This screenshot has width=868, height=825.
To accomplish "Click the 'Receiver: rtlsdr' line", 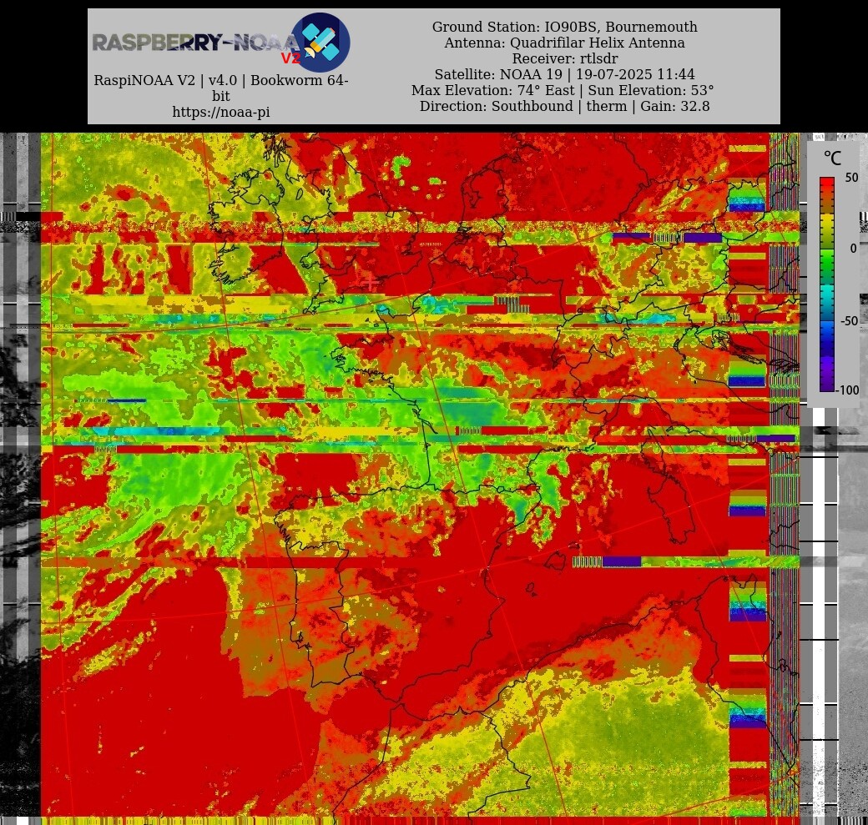I will [x=565, y=58].
